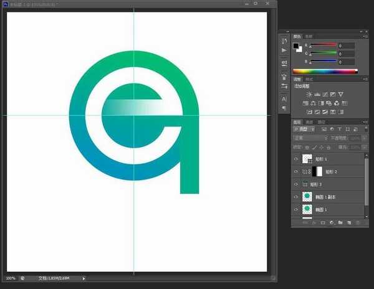This screenshot has height=289, width=374.
Task: Expand the zoom status bar arrow menu
Action: coord(84,278)
